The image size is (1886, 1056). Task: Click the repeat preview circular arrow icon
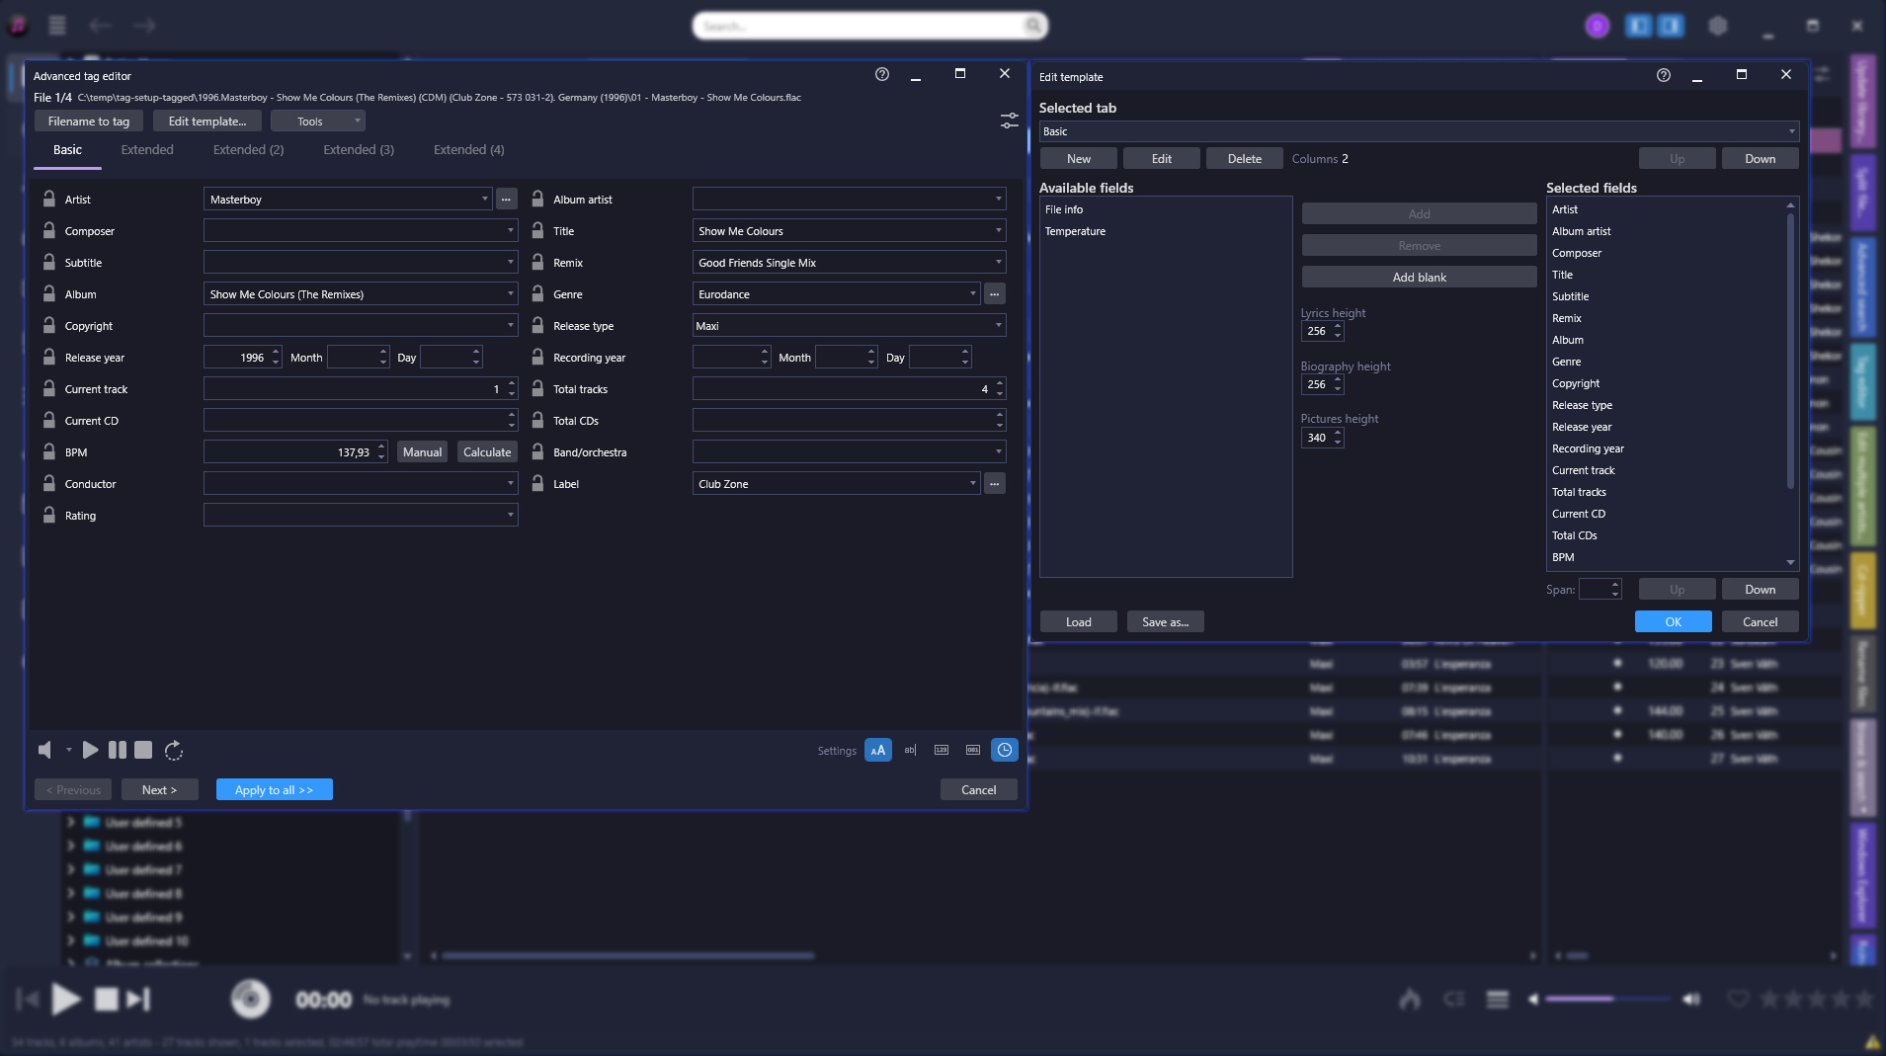[x=174, y=750]
